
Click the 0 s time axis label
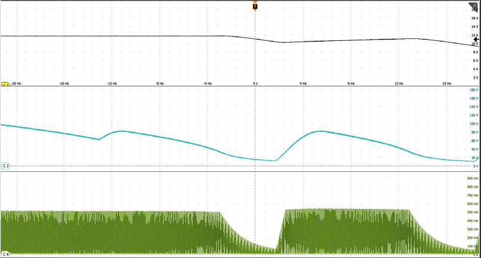[x=255, y=83]
